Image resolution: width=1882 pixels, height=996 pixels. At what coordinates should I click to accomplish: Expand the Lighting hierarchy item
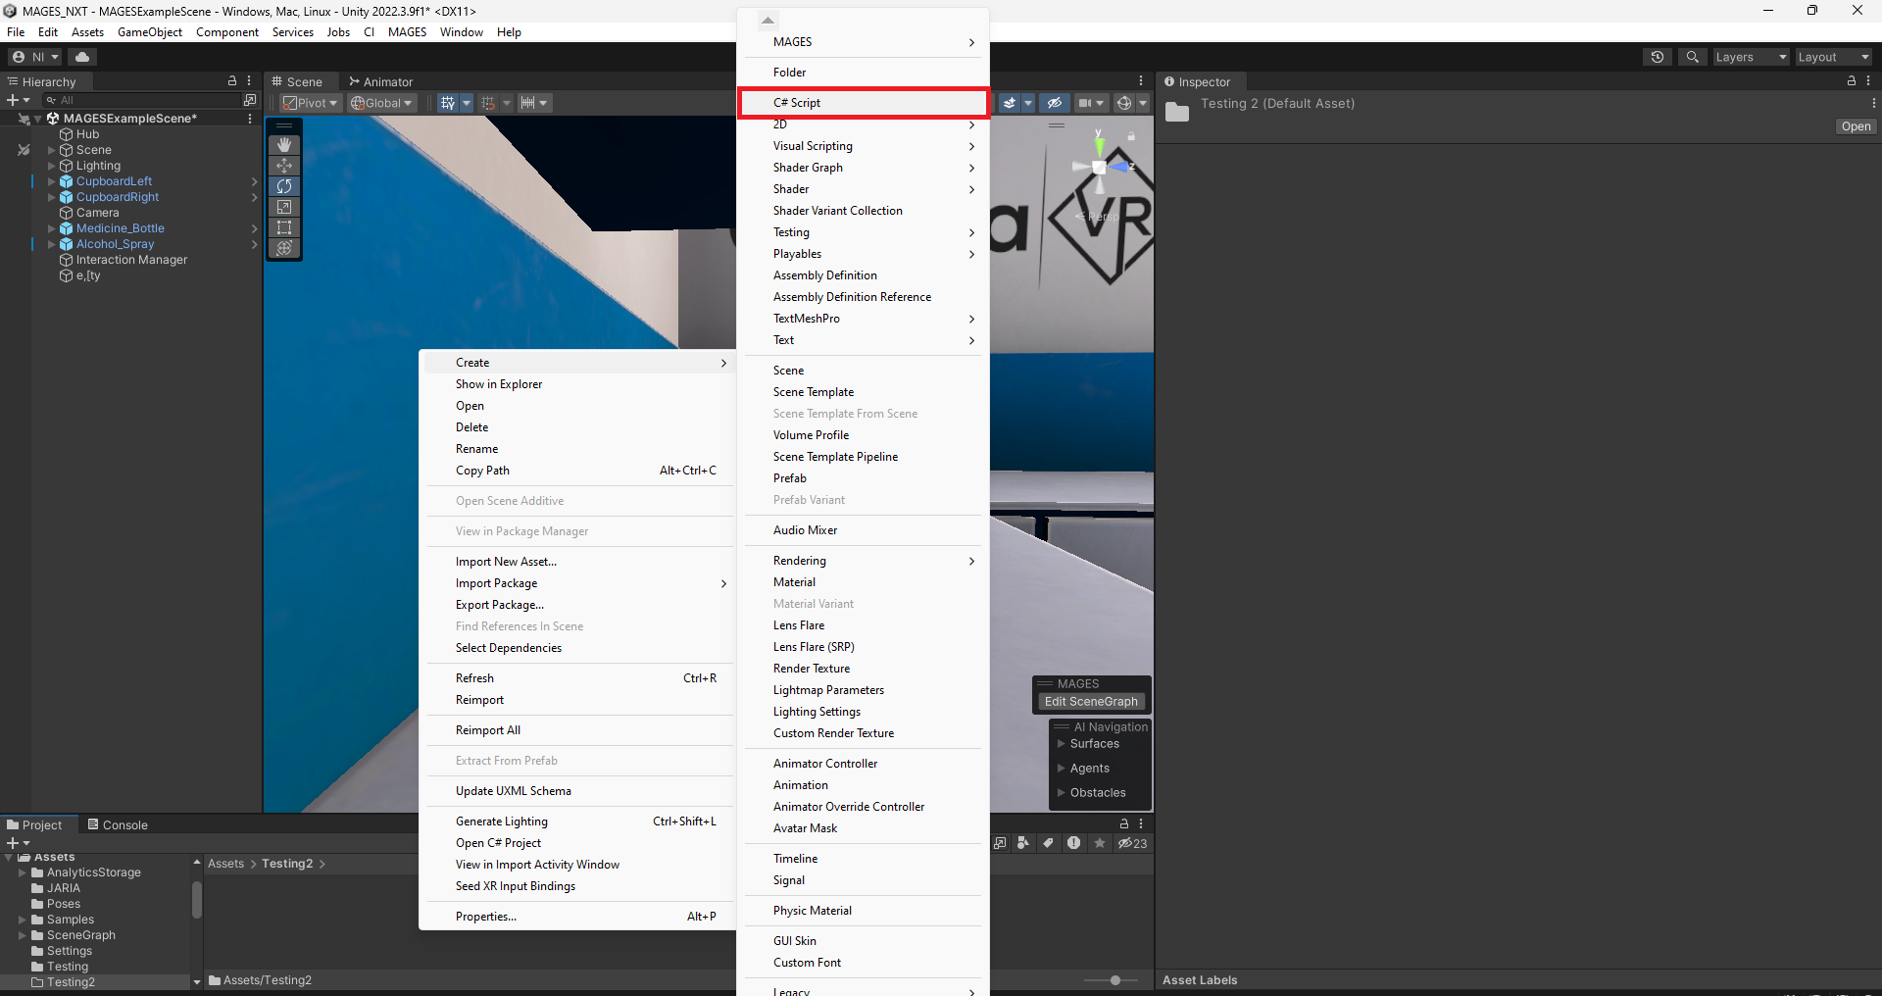52,166
